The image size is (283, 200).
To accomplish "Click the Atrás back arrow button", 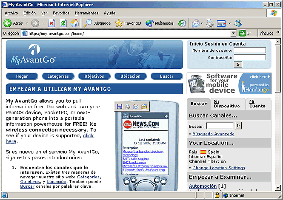I will coord(8,23).
